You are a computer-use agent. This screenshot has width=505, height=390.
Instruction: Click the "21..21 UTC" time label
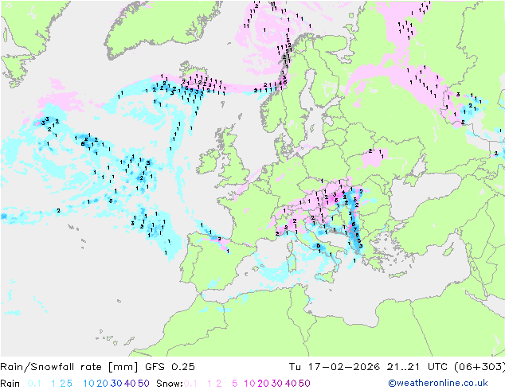[417, 367]
